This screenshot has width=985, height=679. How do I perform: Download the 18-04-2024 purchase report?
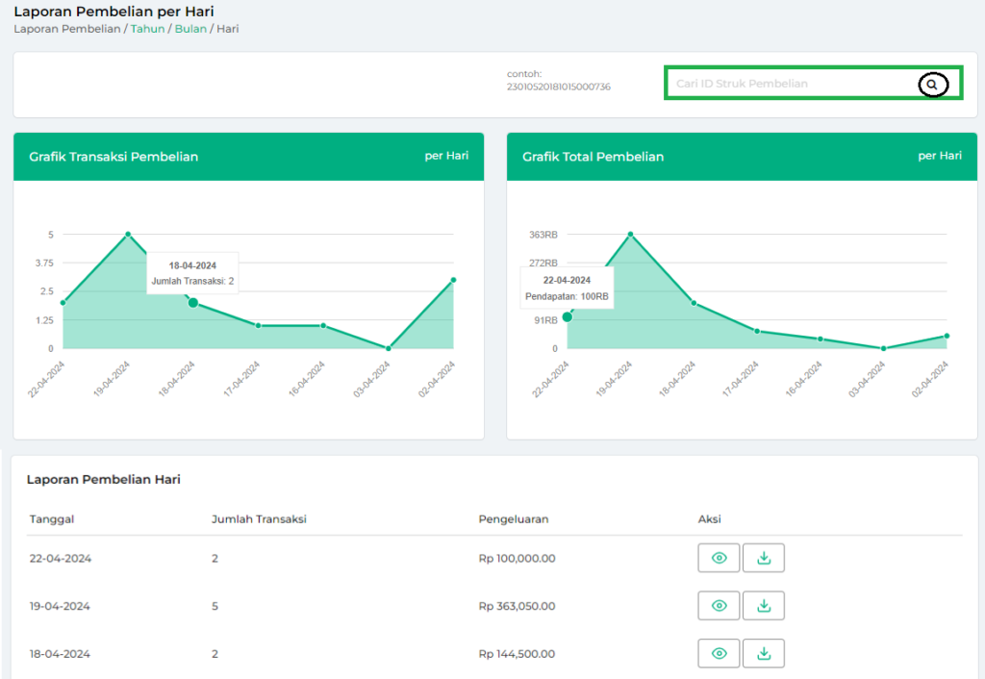coord(764,654)
